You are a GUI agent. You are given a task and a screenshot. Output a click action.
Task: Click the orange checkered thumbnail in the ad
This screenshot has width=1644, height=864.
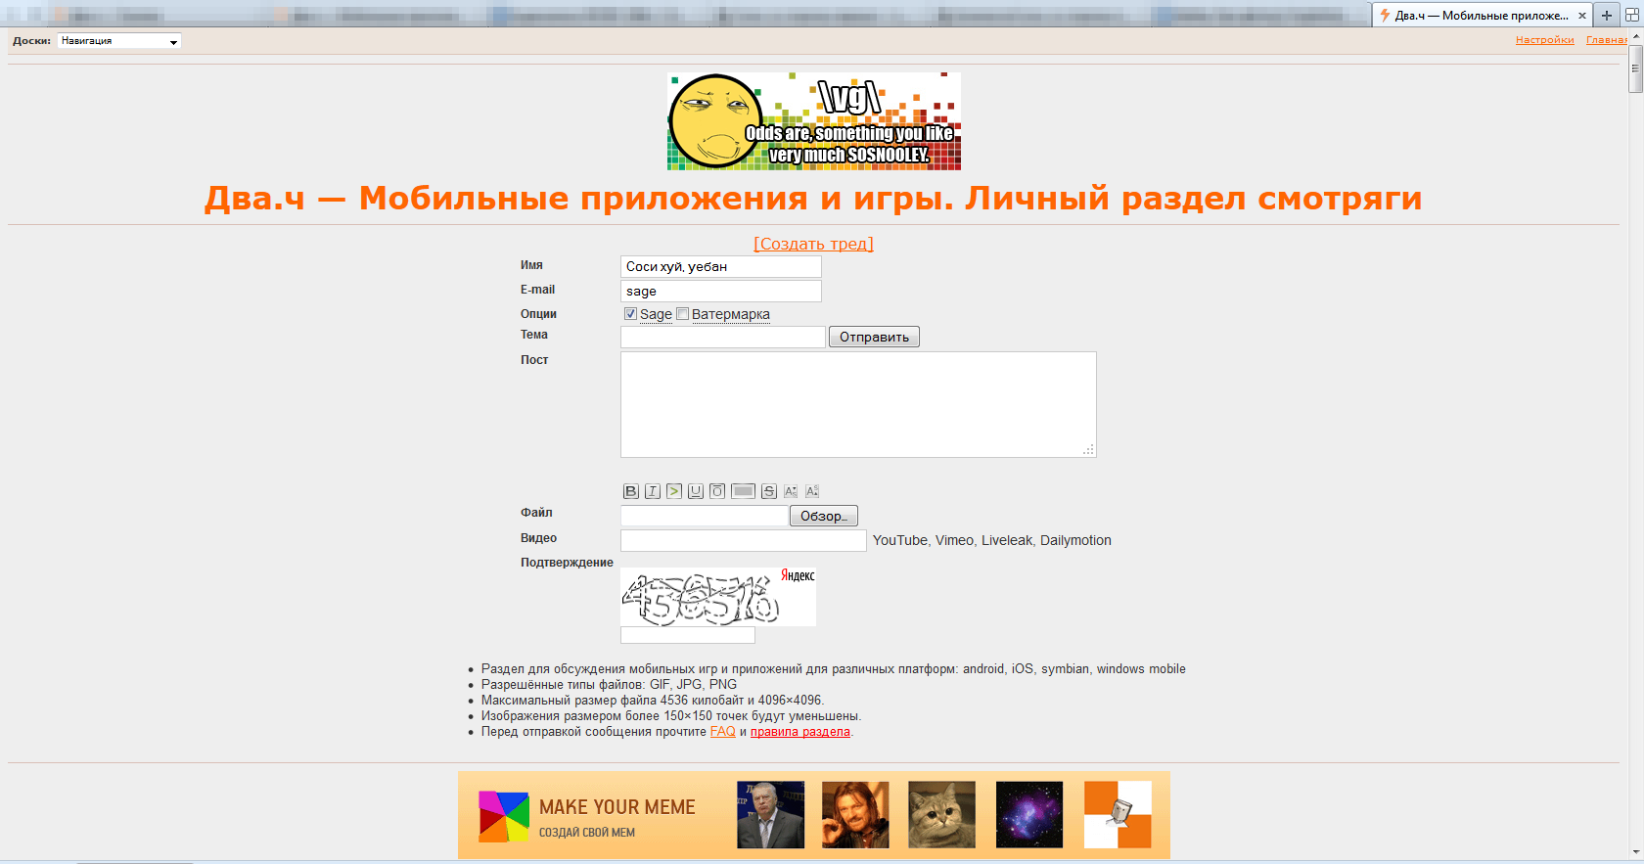[x=1118, y=815]
